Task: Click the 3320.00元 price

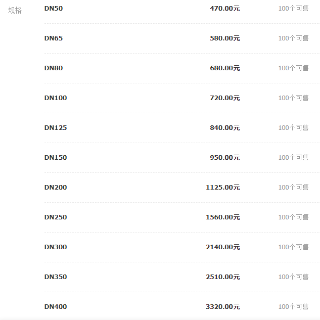Action: coord(223,307)
